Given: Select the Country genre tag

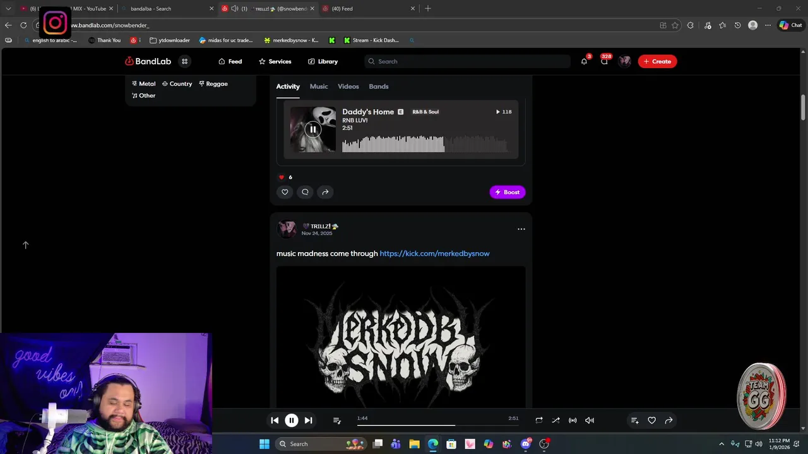Looking at the screenshot, I should pos(177,83).
